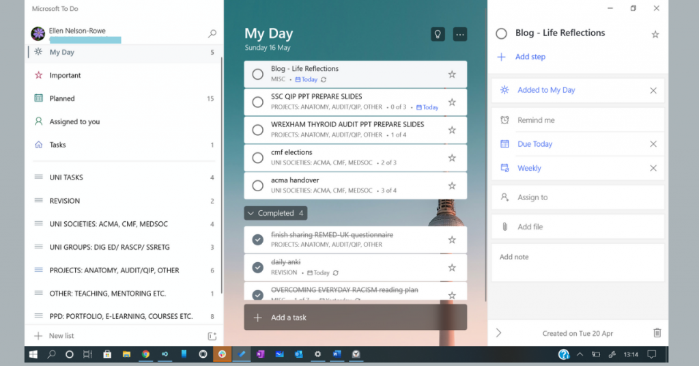Complete the SSC QIP PPT PREPARE SLIDES circle
This screenshot has width=699, height=366.
[257, 102]
